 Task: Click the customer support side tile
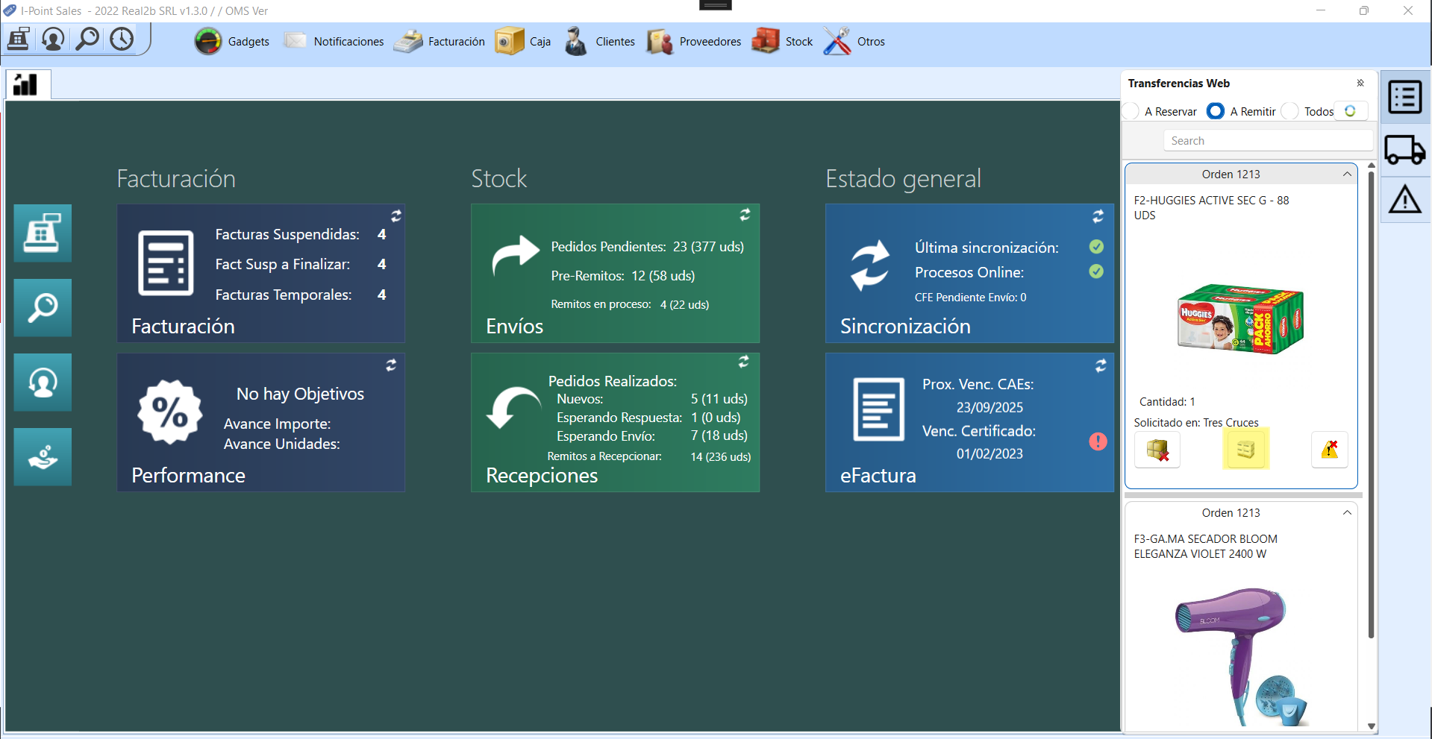43,383
